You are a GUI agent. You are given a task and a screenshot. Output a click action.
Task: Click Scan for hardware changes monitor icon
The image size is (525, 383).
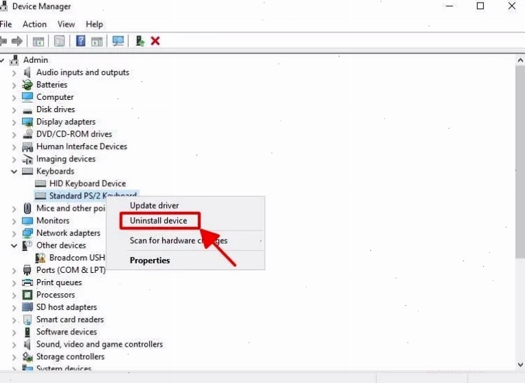[118, 41]
